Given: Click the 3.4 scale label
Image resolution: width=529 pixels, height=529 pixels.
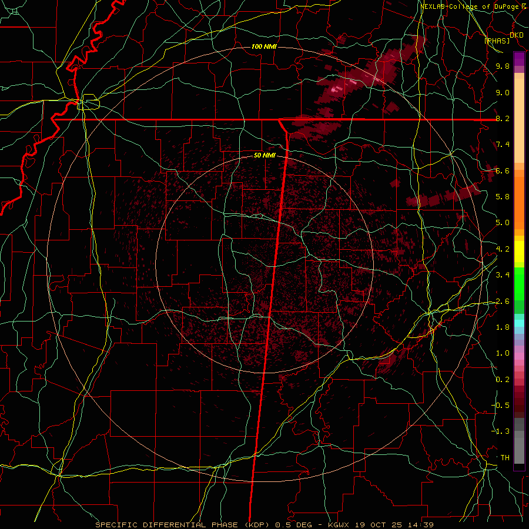Looking at the screenshot, I should 503,275.
